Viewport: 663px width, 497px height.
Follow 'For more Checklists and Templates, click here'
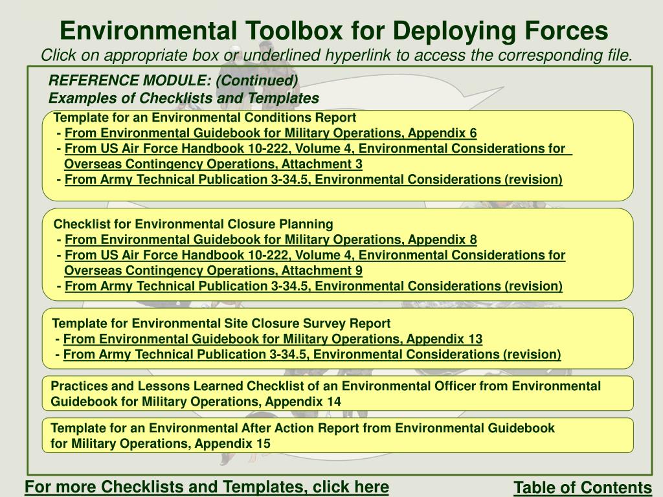pos(207,487)
